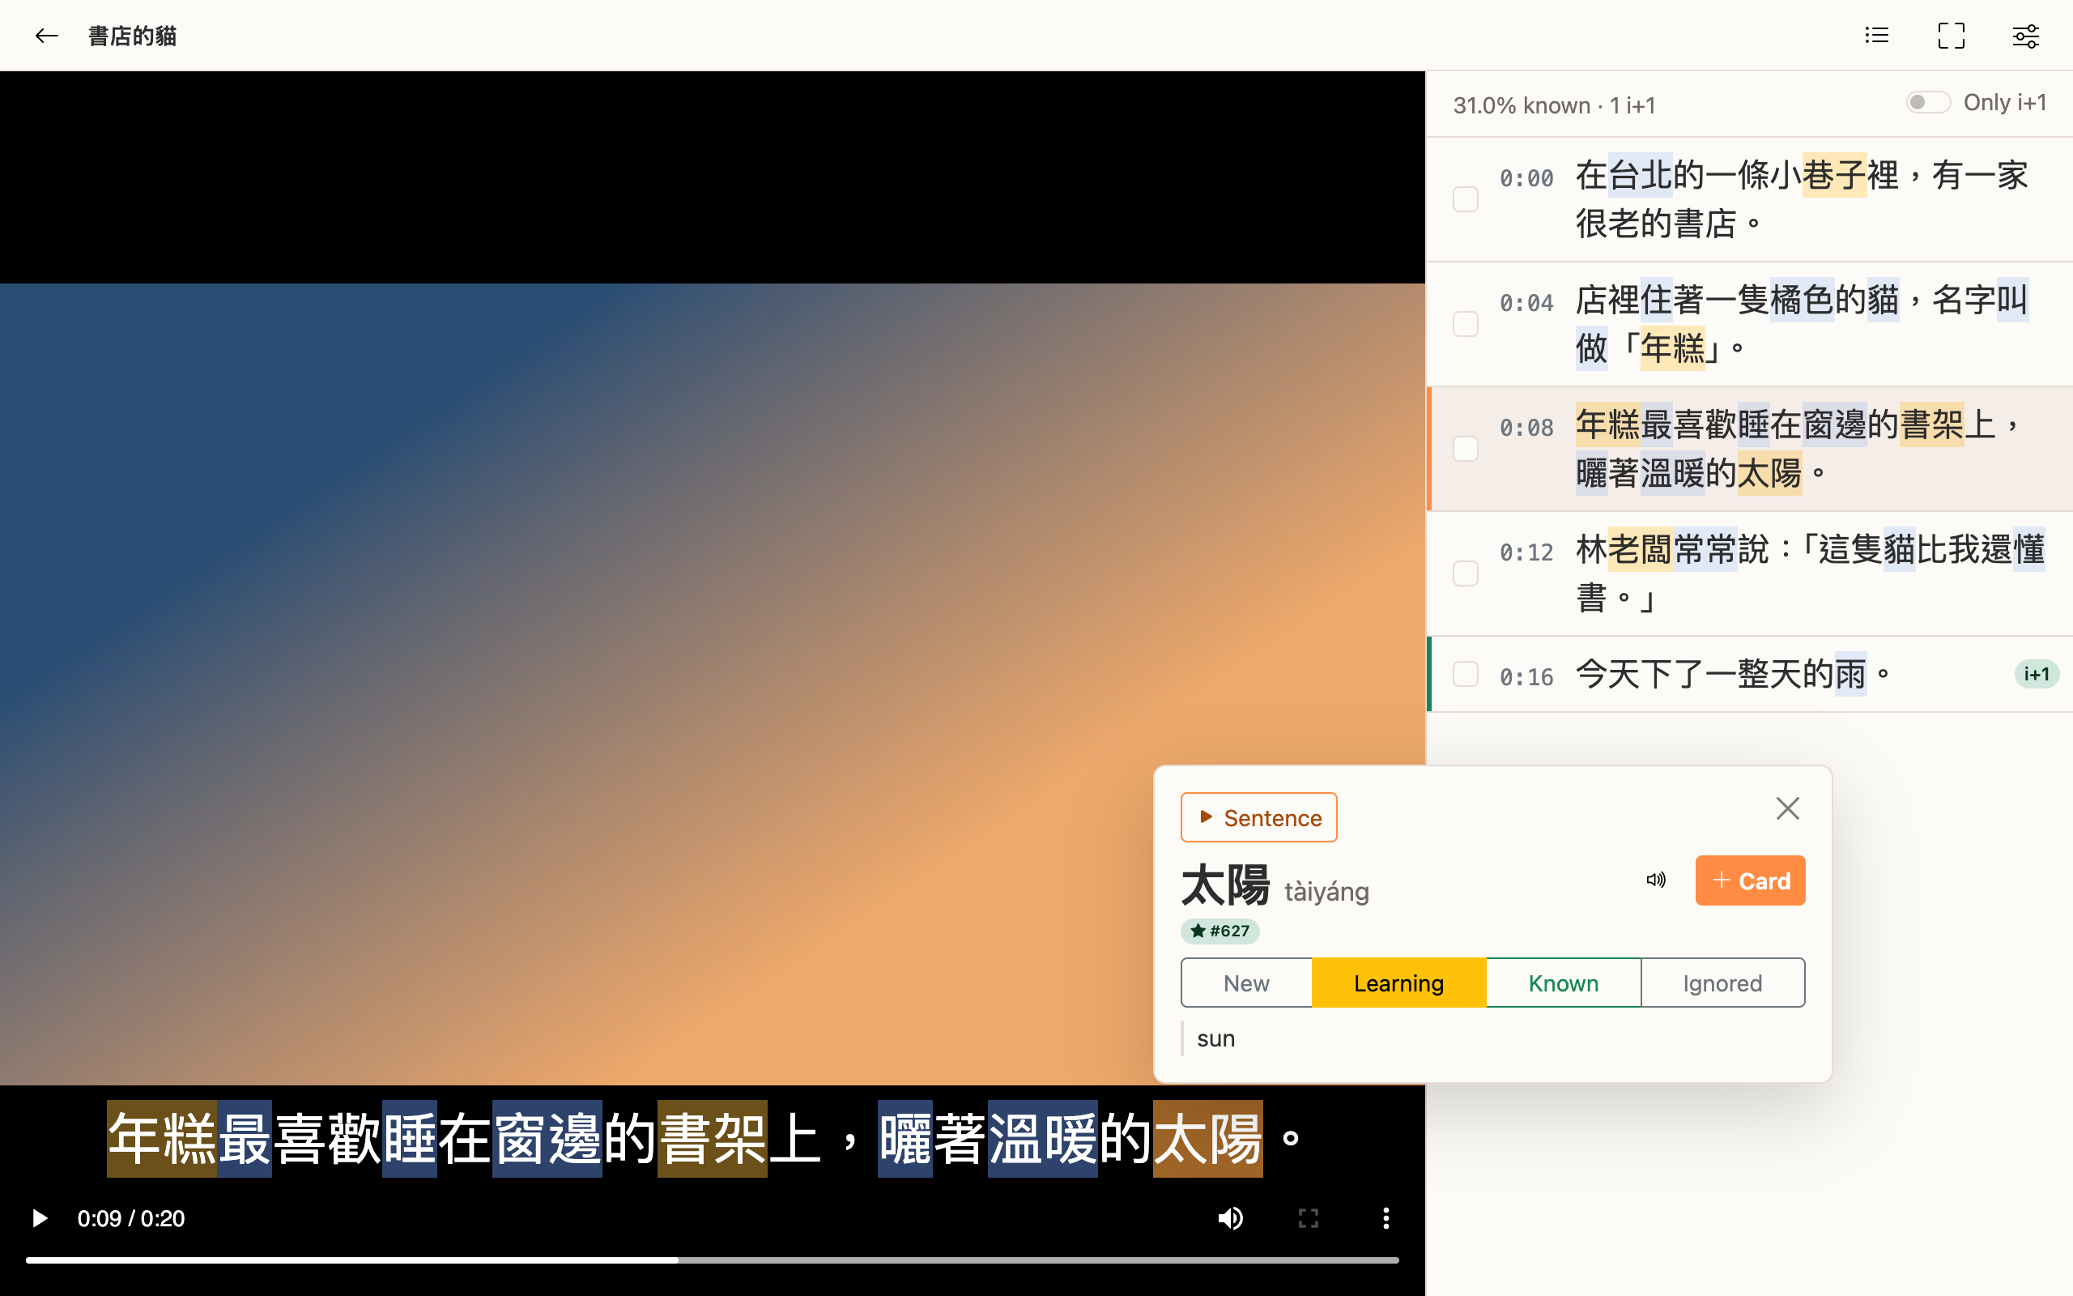
Task: Select 老闆 in the 0:12 transcript line
Action: click(x=1640, y=549)
